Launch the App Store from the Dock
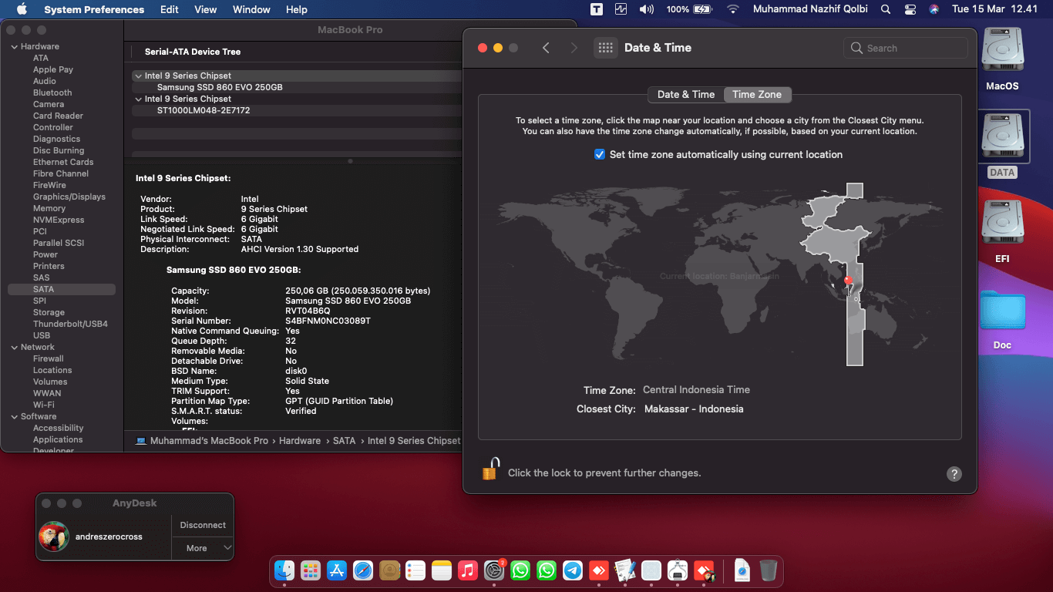The width and height of the screenshot is (1053, 592). pyautogui.click(x=337, y=570)
